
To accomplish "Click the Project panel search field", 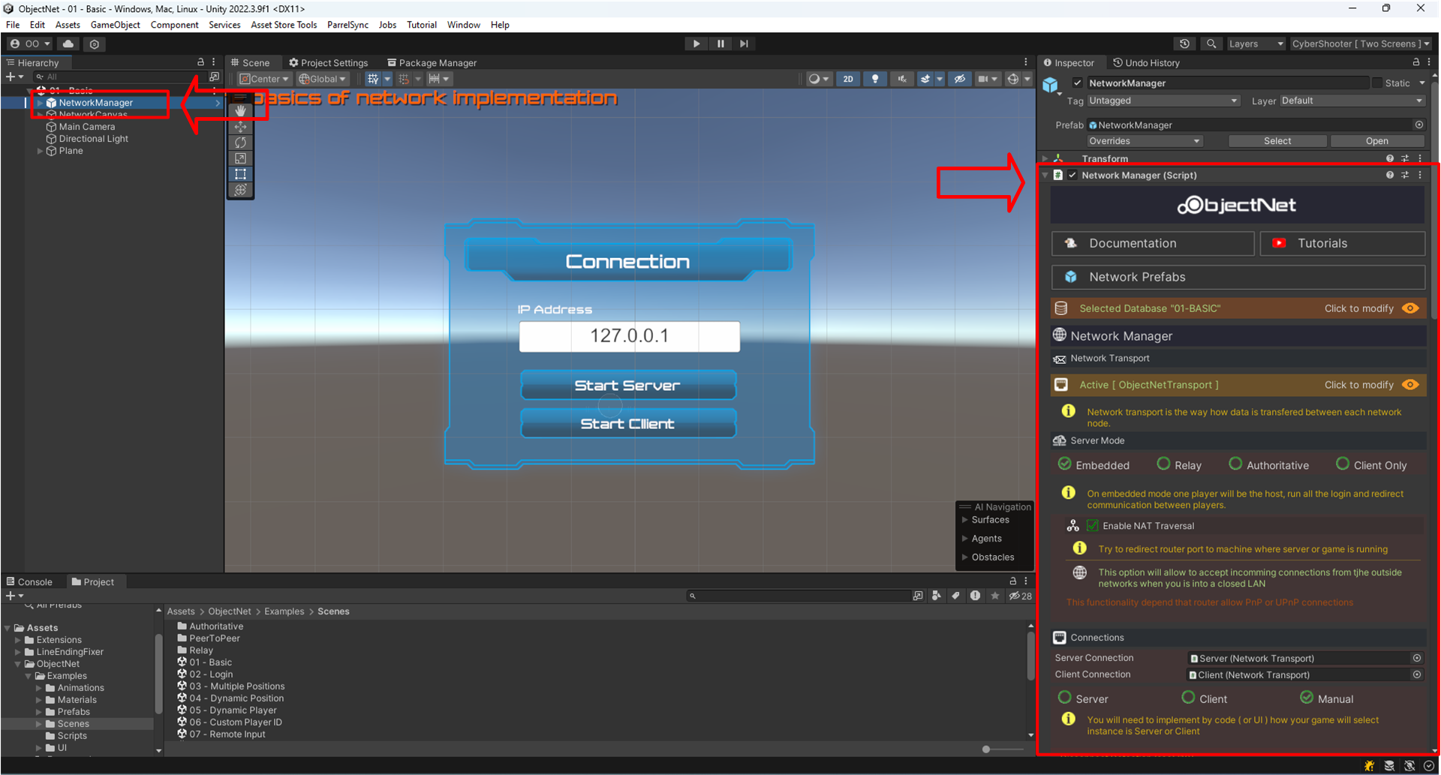I will pos(798,596).
